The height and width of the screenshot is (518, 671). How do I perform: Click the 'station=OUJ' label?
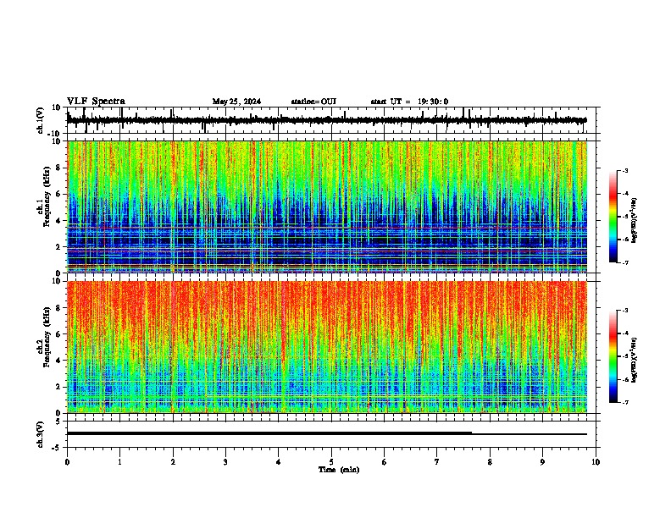click(x=313, y=102)
